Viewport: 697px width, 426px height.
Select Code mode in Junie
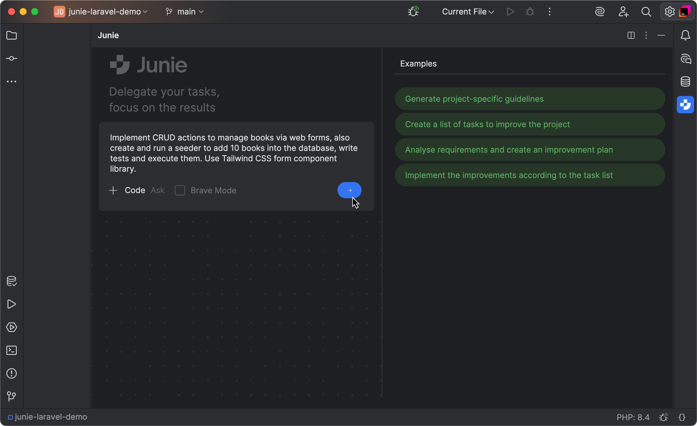coord(135,190)
